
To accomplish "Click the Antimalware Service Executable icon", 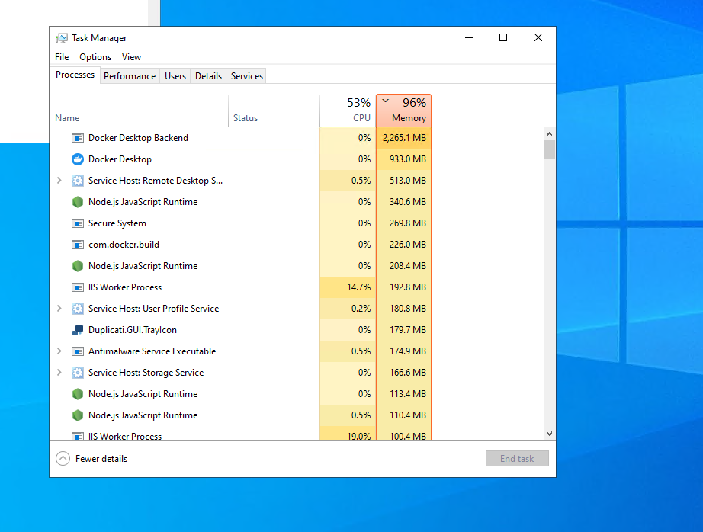I will [78, 351].
